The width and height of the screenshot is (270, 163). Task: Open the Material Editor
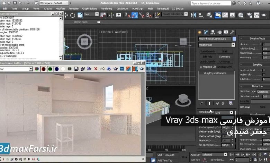click(x=241, y=15)
